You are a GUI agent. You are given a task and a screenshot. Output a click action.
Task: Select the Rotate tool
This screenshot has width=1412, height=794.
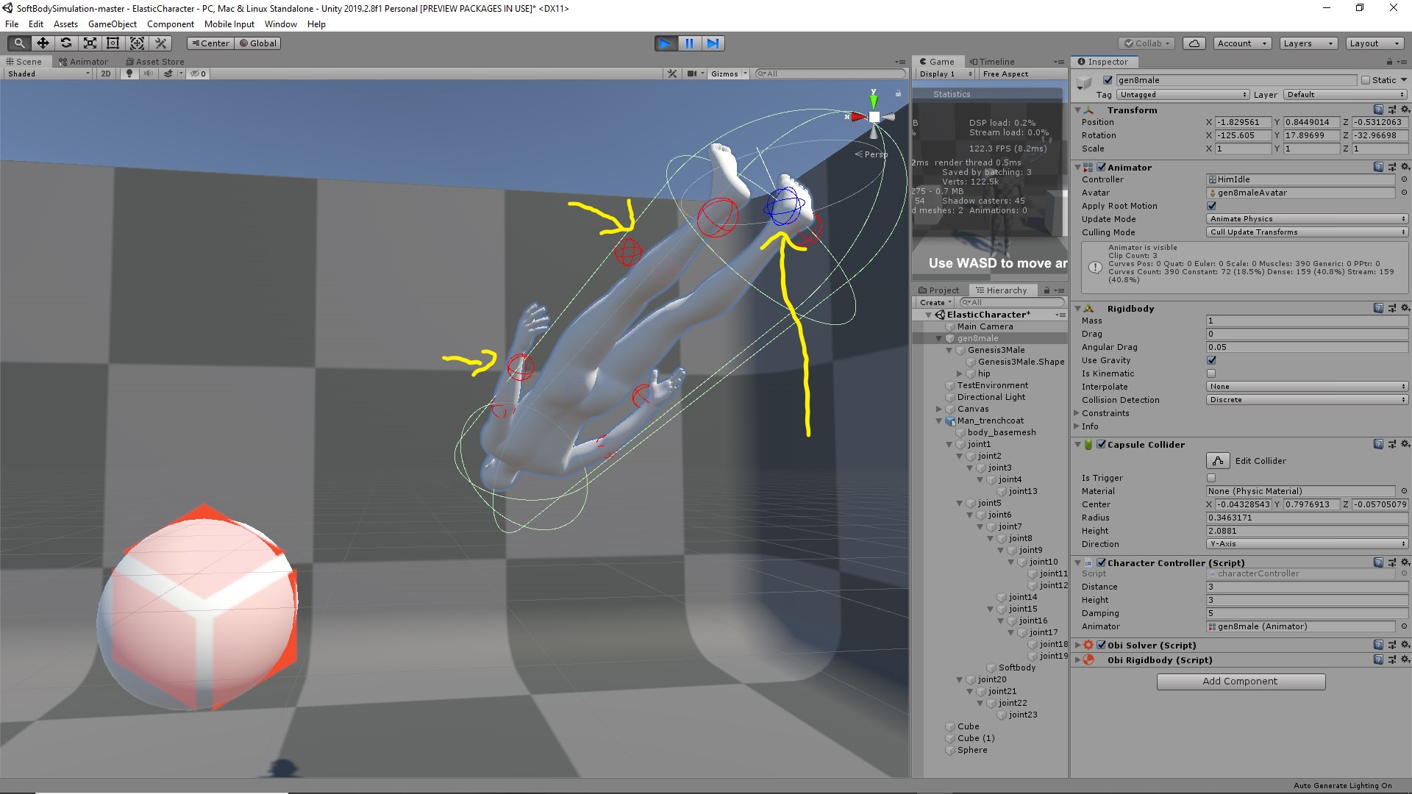[x=66, y=43]
